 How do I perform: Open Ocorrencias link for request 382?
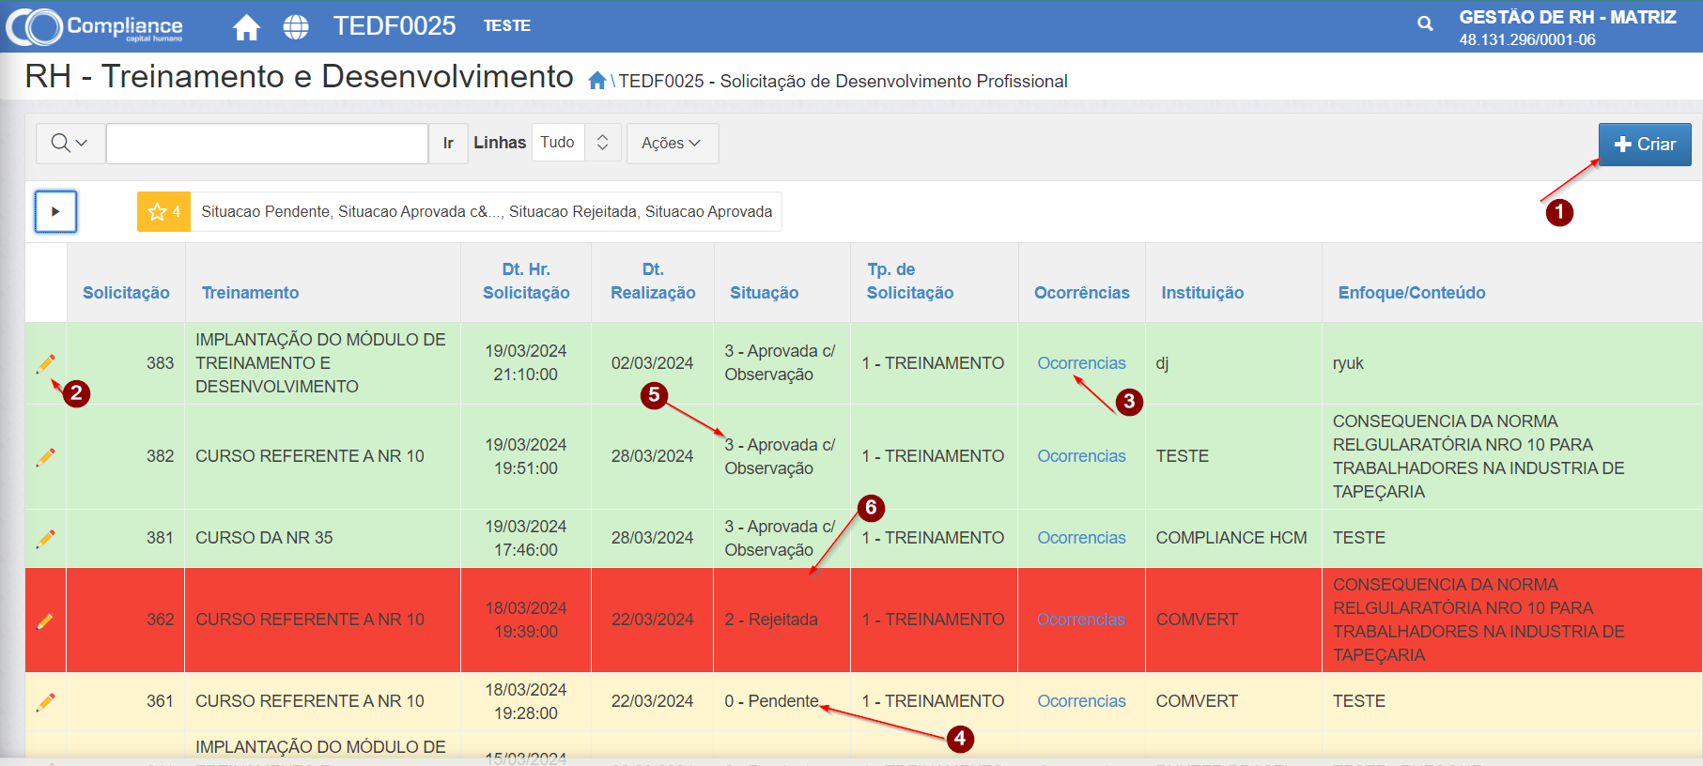(x=1081, y=456)
